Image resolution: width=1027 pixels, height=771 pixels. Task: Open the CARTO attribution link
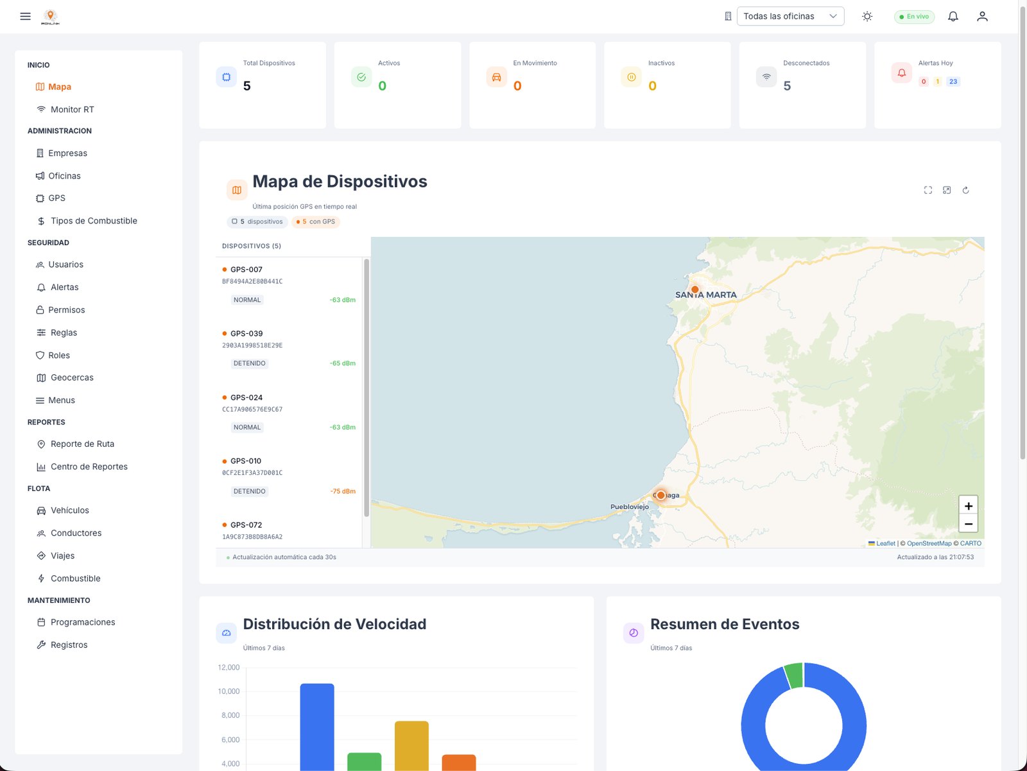pyautogui.click(x=971, y=544)
